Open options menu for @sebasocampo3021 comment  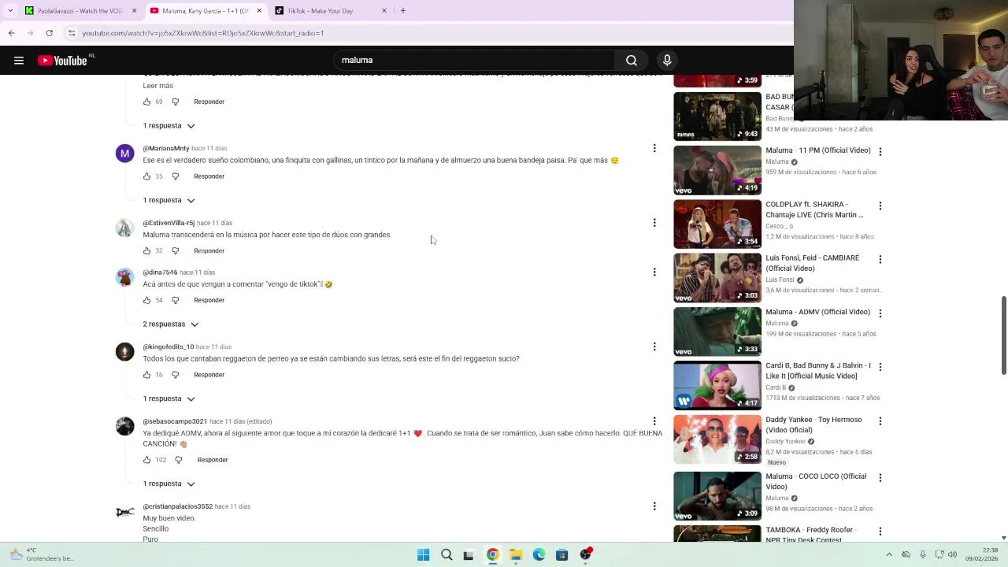point(654,421)
